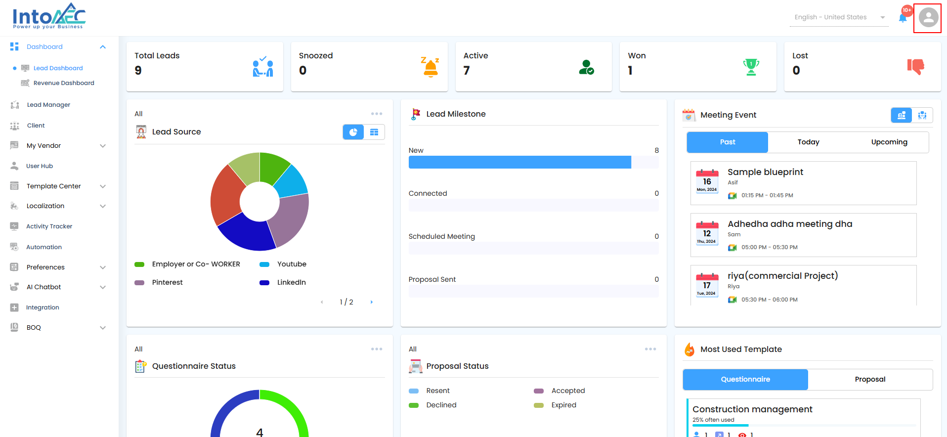The image size is (947, 437).
Task: Expand the Template Center chevron
Action: point(103,186)
